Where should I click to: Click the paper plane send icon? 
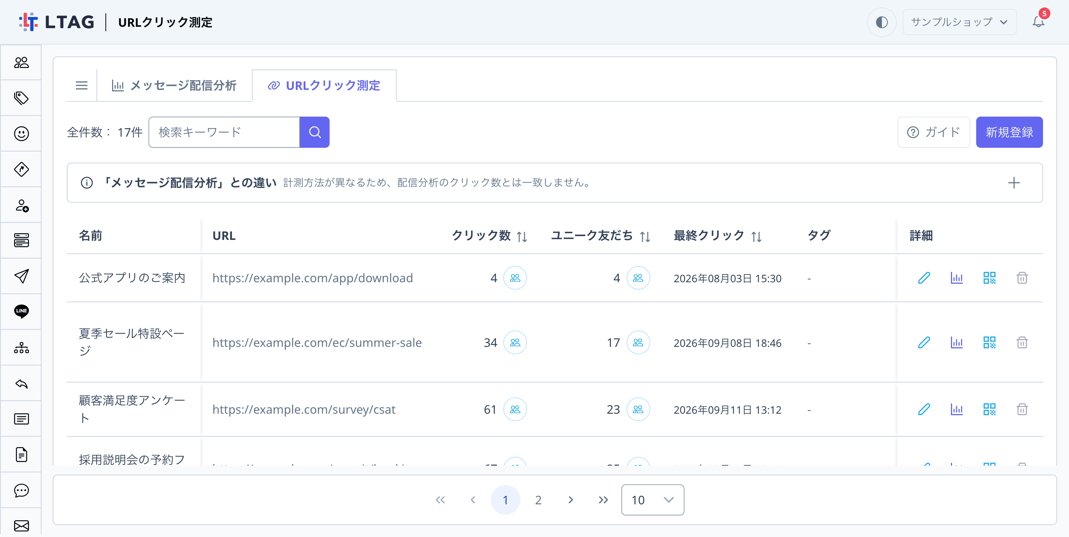tap(21, 276)
